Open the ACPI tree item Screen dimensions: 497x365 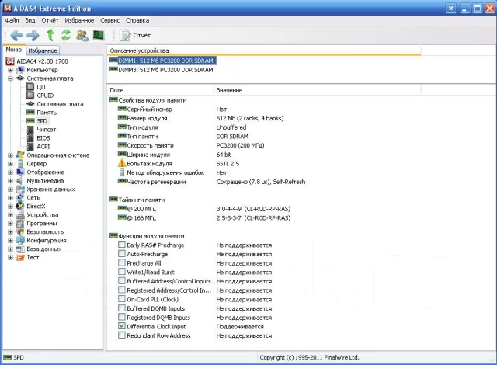[43, 147]
